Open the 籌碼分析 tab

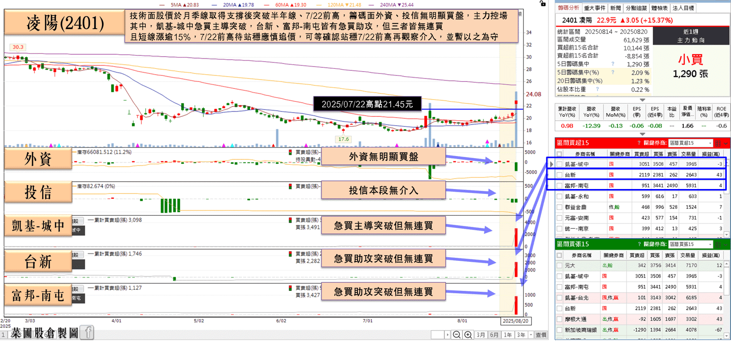(x=568, y=8)
